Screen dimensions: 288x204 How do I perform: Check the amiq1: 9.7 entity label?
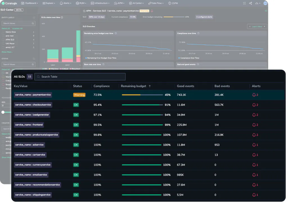3,47
